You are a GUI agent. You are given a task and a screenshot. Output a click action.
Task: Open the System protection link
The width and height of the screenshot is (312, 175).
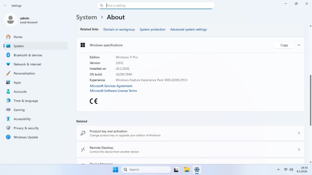pos(152,29)
